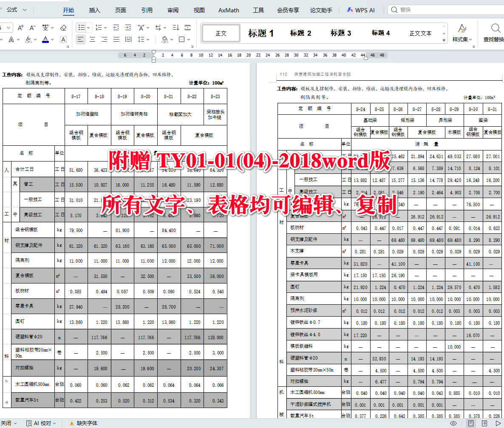Open font settings dialog launcher

point(68,47)
